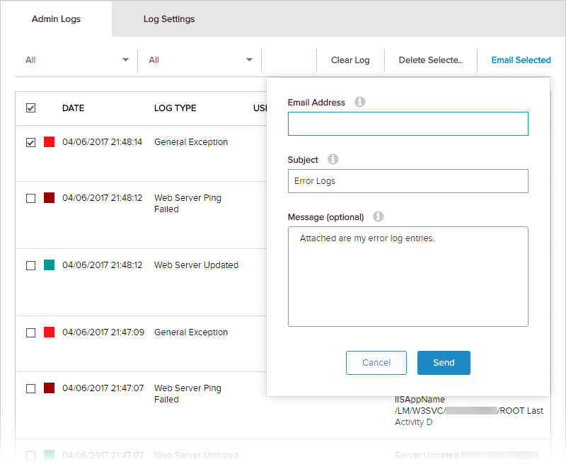Click the DATE column header
The width and height of the screenshot is (566, 464).
pos(73,108)
